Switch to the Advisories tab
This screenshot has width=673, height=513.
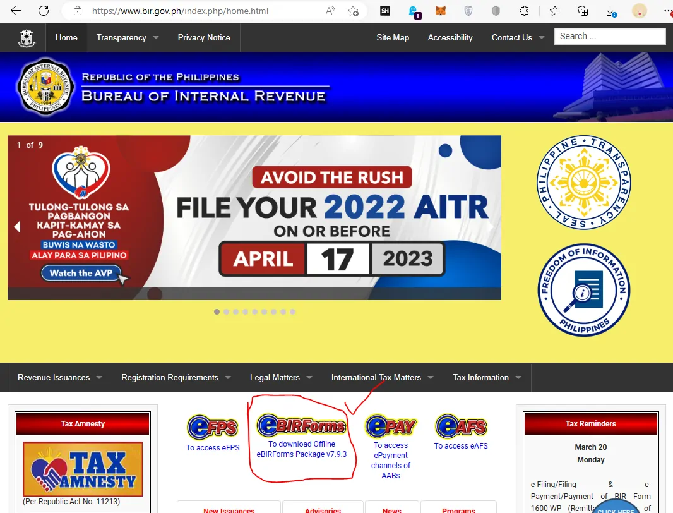coord(323,508)
